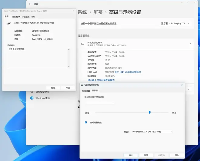200x161 pixels.
Task: Expand the collapsed section below display info
Action: 188,89
